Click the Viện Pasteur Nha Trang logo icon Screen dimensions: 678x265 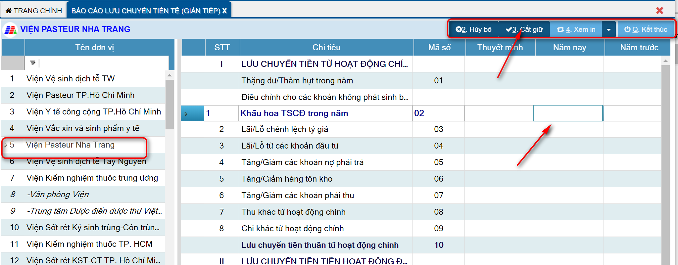tap(10, 30)
